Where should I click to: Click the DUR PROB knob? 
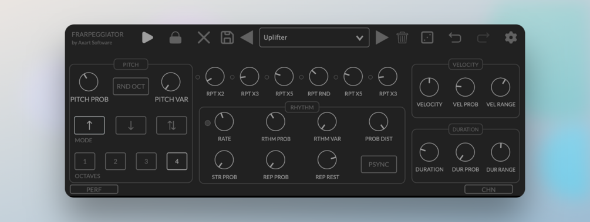tap(466, 152)
